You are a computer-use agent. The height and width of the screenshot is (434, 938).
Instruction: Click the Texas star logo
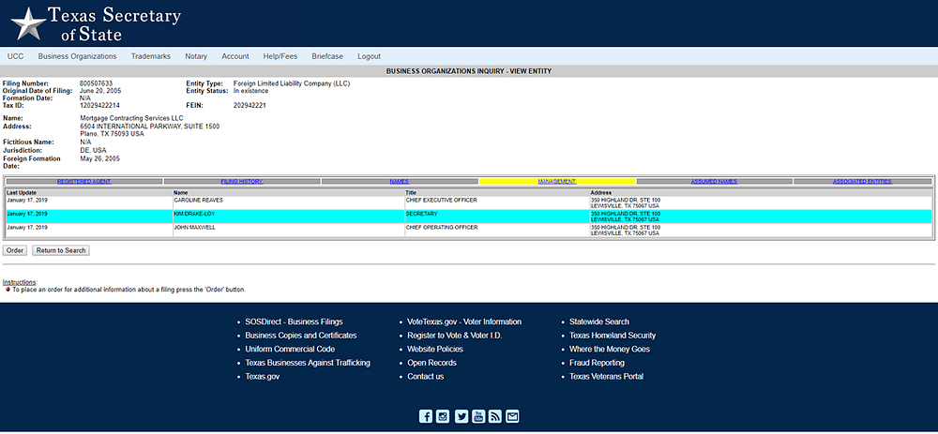[28, 24]
